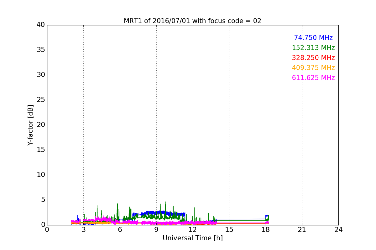This screenshot has width=376, height=250.
Task: Click y-axis tick label 30
Action: pyautogui.click(x=41, y=75)
